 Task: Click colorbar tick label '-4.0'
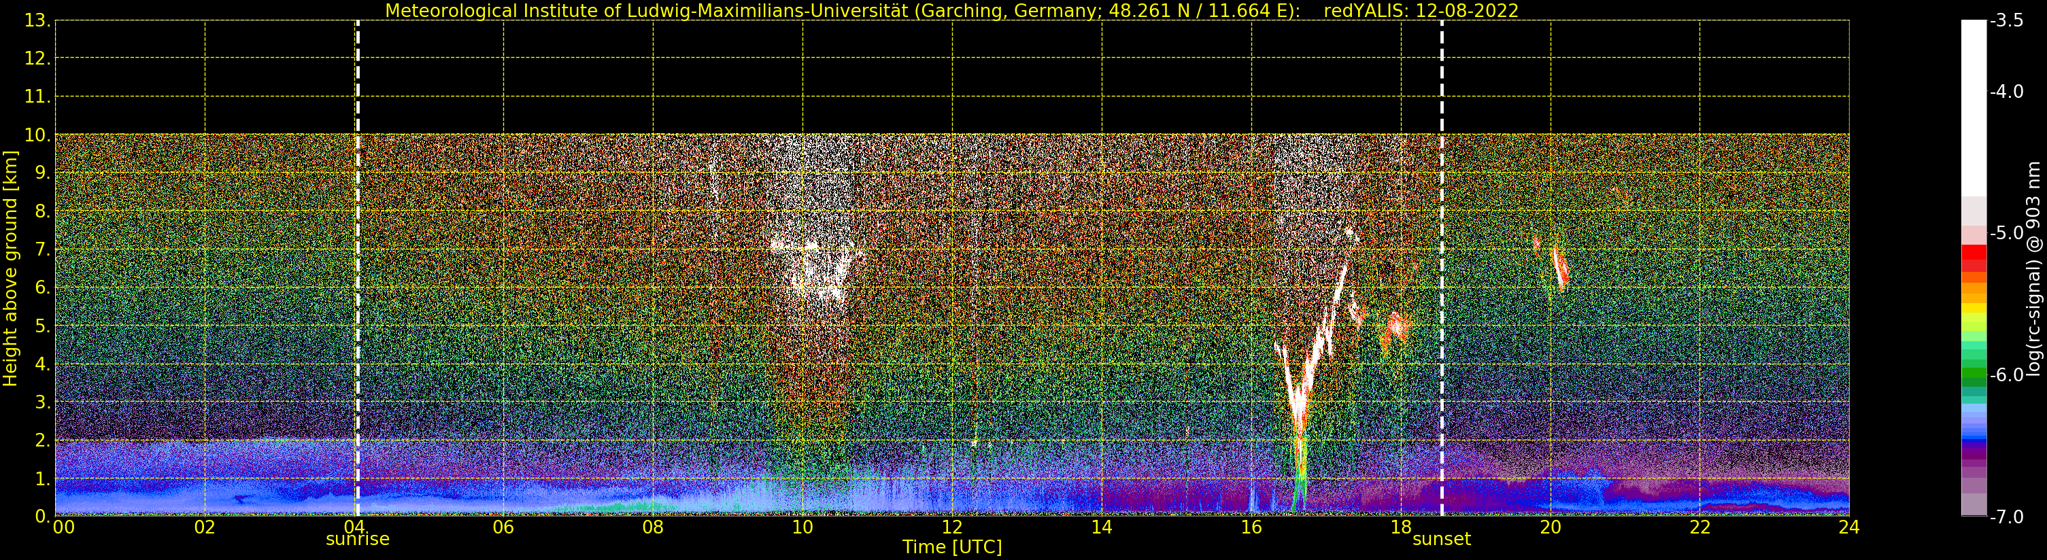(2006, 91)
